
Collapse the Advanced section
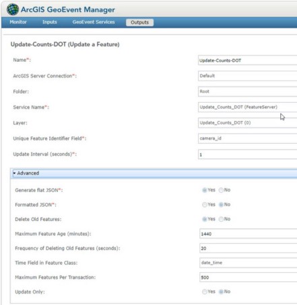(x=155, y=173)
